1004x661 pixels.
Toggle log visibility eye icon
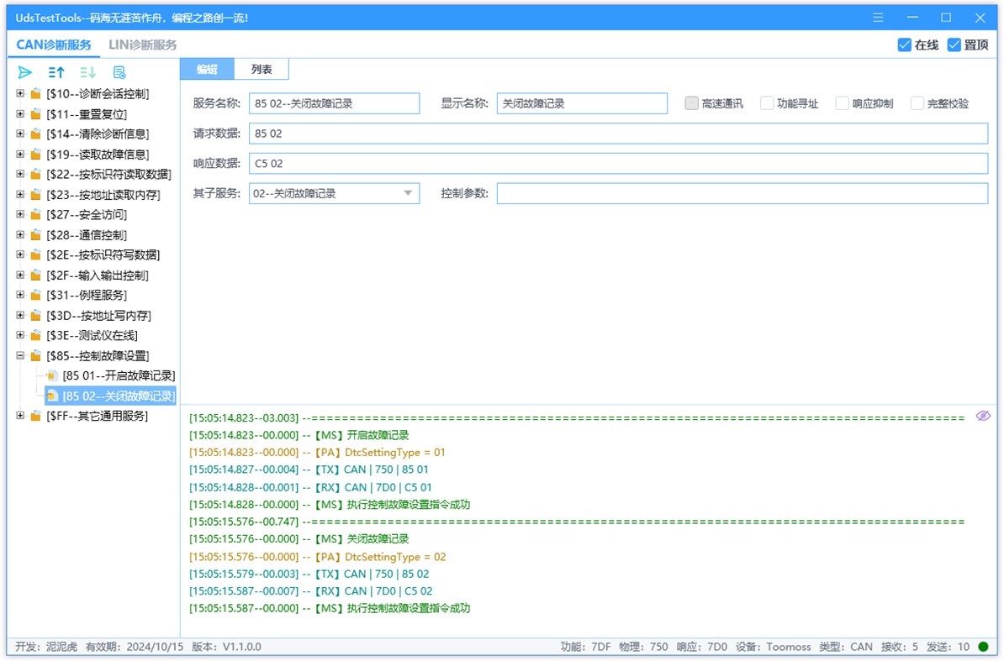[x=983, y=416]
